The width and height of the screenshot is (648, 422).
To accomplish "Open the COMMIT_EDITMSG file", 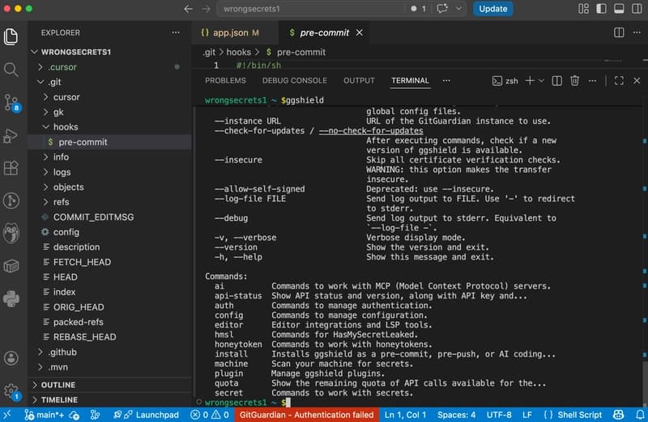I will pyautogui.click(x=110, y=217).
